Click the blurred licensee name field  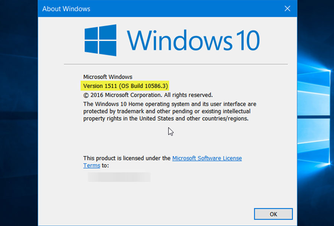119,177
